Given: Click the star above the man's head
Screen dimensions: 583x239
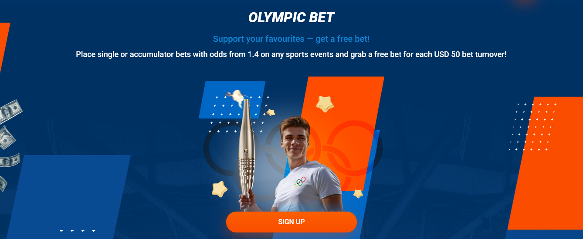Looking at the screenshot, I should 325,104.
